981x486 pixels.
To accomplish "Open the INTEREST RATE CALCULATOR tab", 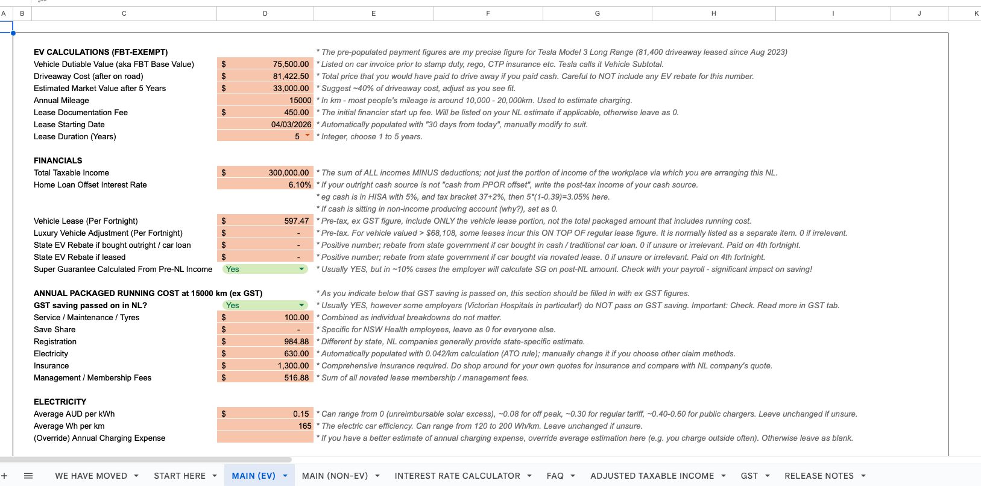I will coord(457,476).
